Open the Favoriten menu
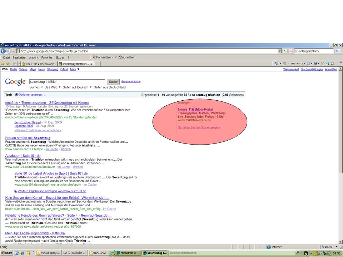The height and width of the screenshot is (257, 343). (x=47, y=57)
